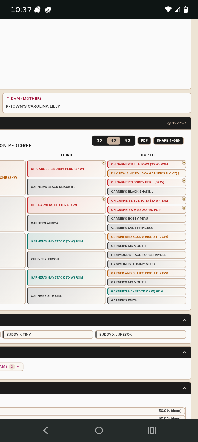
Task: Tap the cellular signal status icon
Action: coord(177,10)
